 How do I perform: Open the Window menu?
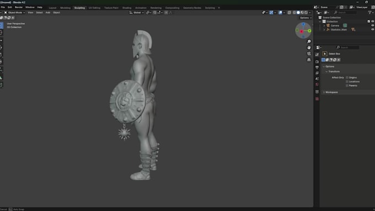tap(30, 7)
